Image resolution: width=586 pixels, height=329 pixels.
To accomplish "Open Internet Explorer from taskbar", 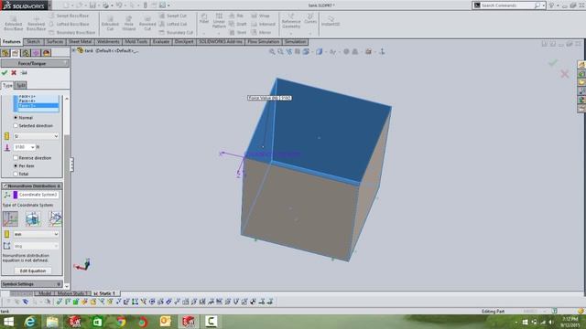I will [30, 322].
